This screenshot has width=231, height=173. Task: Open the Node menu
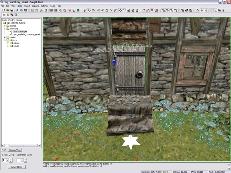click(19, 6)
